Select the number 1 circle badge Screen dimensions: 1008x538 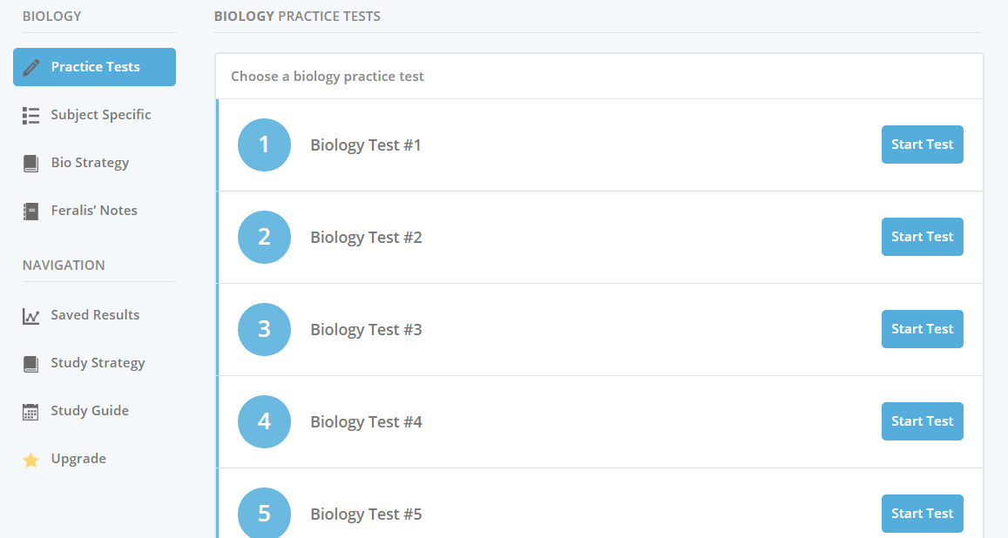click(264, 145)
